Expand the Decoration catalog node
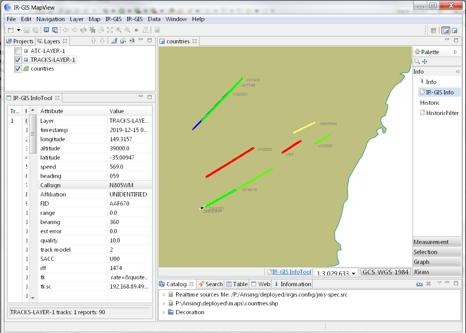Image resolution: width=466 pixels, height=333 pixels. tap(164, 312)
